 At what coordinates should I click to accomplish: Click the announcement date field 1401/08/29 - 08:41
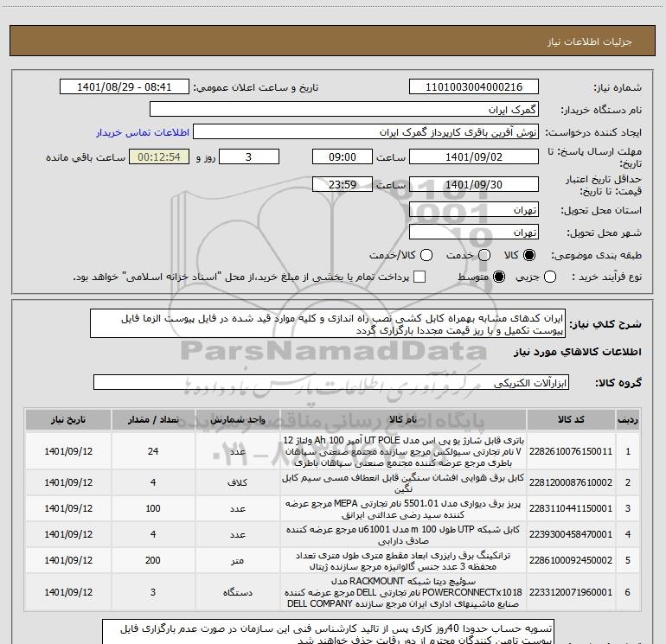pos(124,87)
